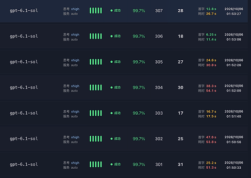
Task: Click the auto service label in row 304
Action: click(x=74, y=91)
